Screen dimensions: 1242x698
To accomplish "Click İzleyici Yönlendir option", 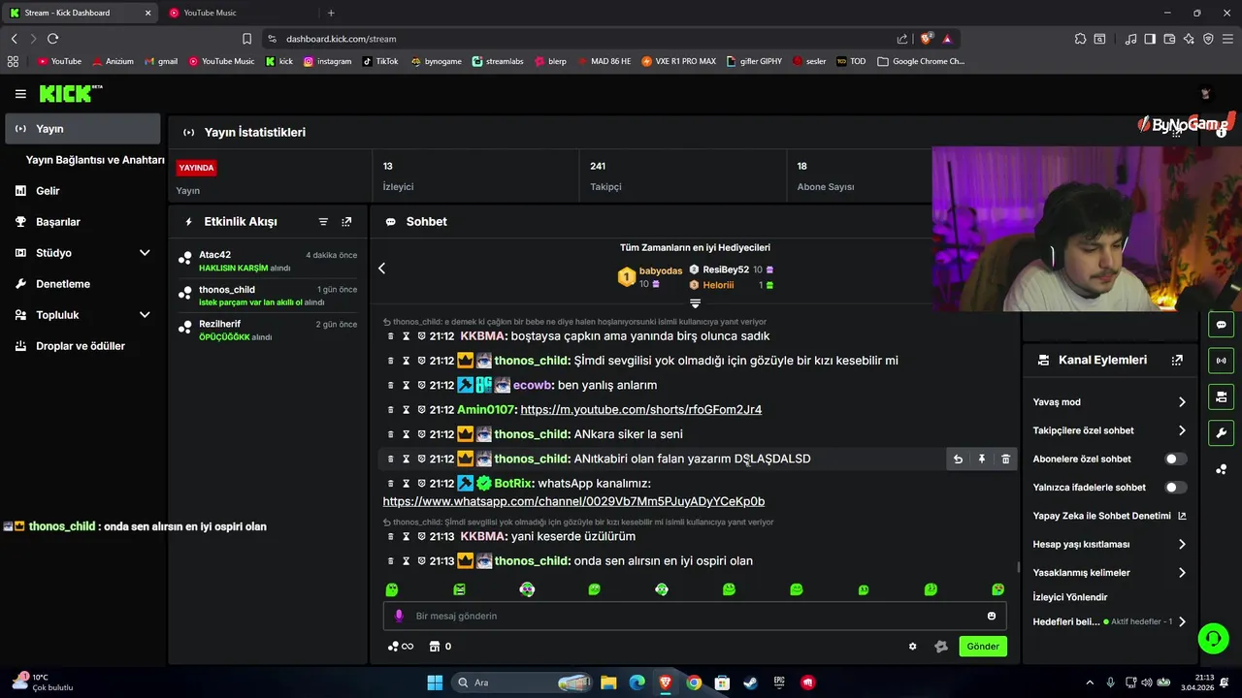I will pyautogui.click(x=1070, y=597).
